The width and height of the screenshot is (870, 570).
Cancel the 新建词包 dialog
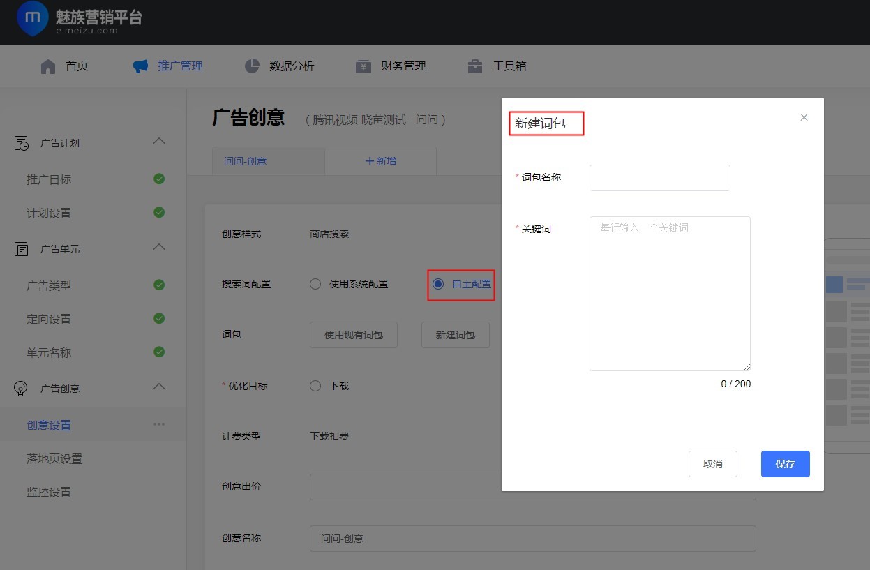coord(712,463)
